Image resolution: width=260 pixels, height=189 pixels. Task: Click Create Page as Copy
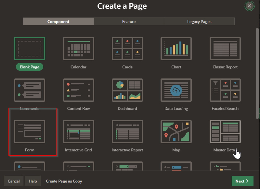64,181
